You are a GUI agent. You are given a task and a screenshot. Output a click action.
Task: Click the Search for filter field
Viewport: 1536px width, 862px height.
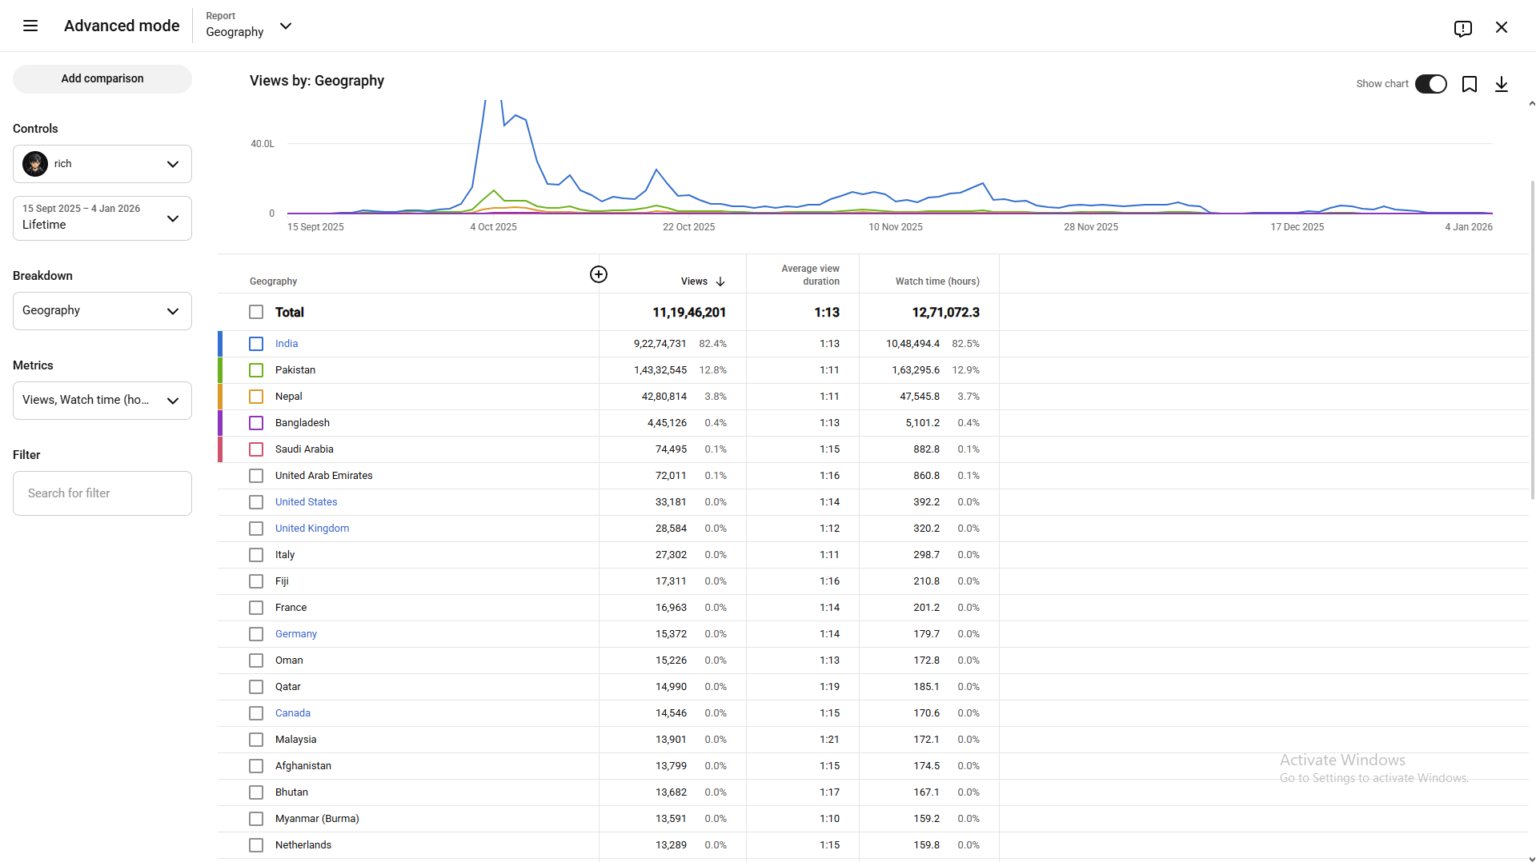pyautogui.click(x=102, y=493)
